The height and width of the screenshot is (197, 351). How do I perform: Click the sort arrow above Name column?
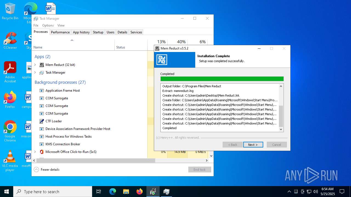tap(72, 40)
